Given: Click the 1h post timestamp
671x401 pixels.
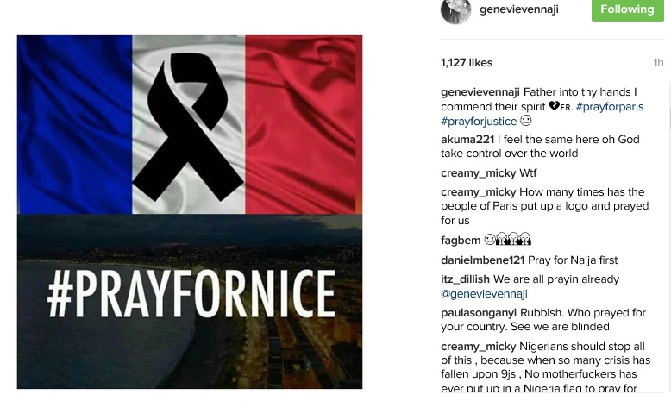Looking at the screenshot, I should point(658,63).
